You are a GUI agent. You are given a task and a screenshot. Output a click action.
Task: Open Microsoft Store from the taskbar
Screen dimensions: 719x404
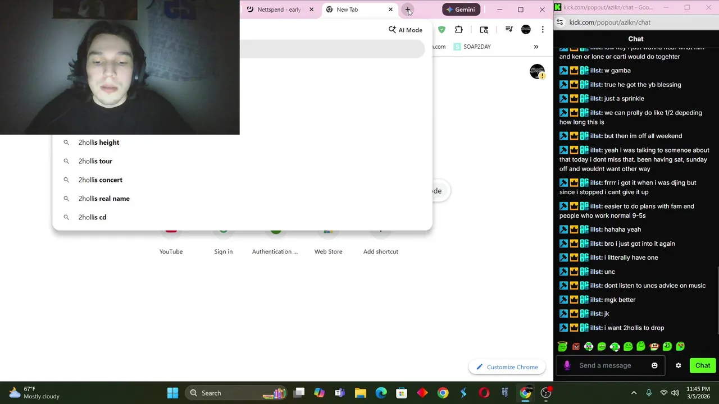coord(402,393)
